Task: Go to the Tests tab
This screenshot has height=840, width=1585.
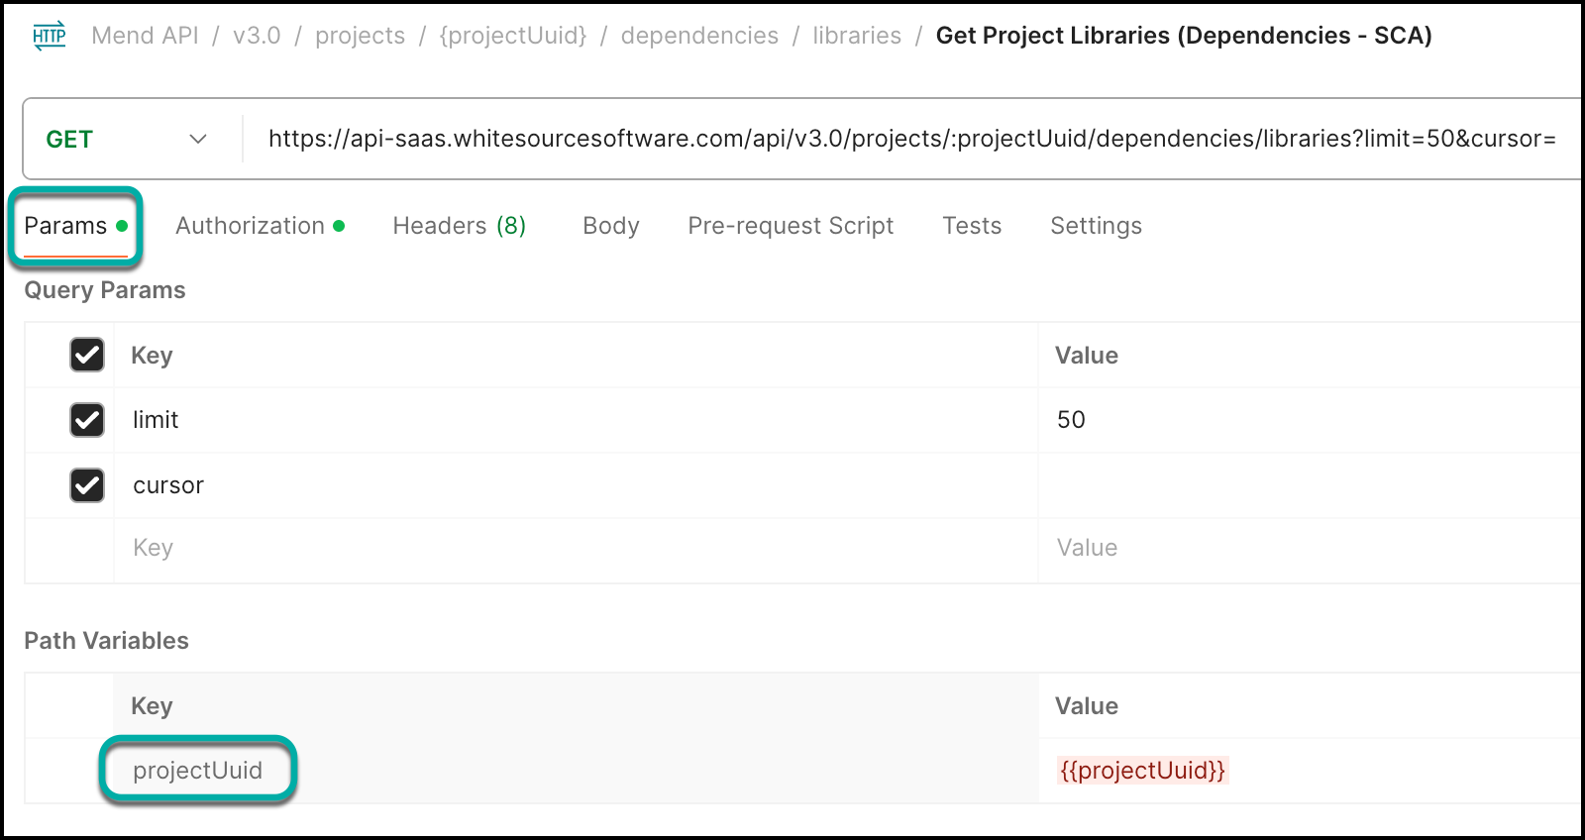Action: coord(971,226)
